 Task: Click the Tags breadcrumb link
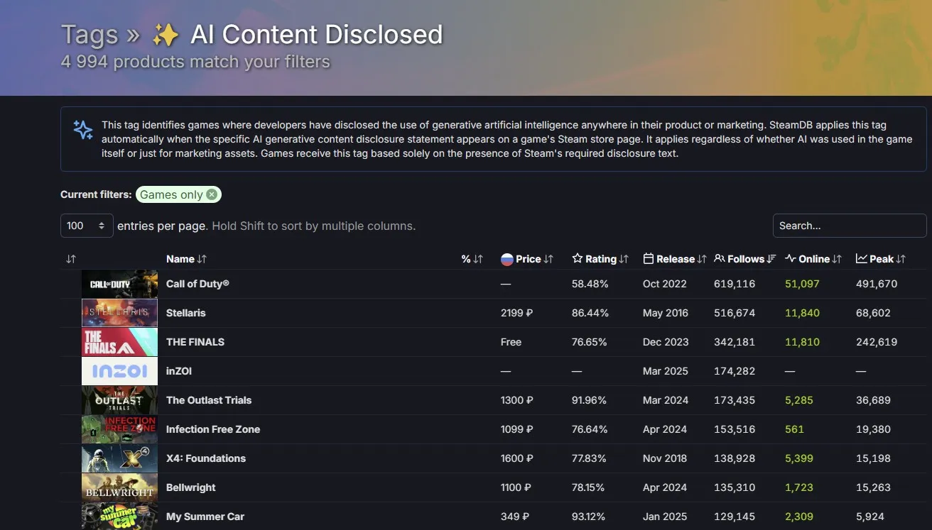[x=89, y=35]
